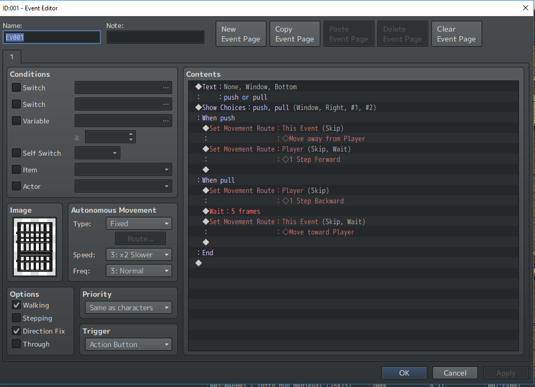Open the Self Switch dropdown

pyautogui.click(x=97, y=153)
